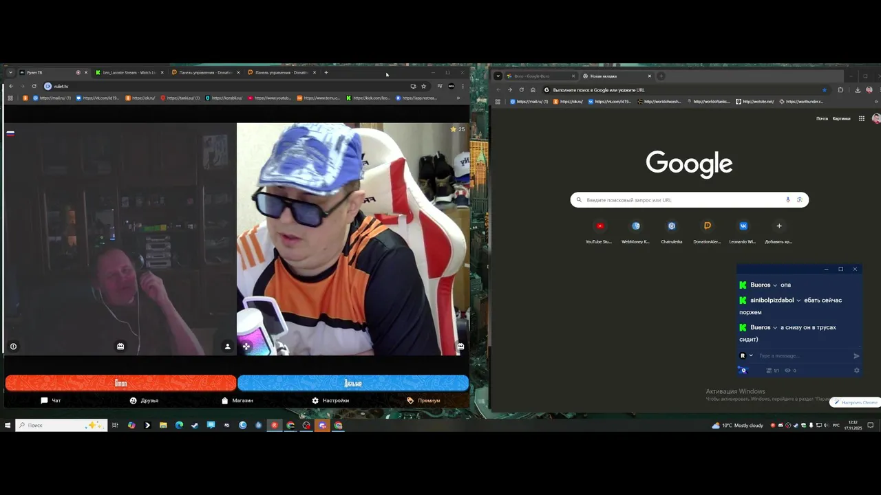Open the Google apps grid icon
This screenshot has height=495, width=881.
(x=861, y=118)
